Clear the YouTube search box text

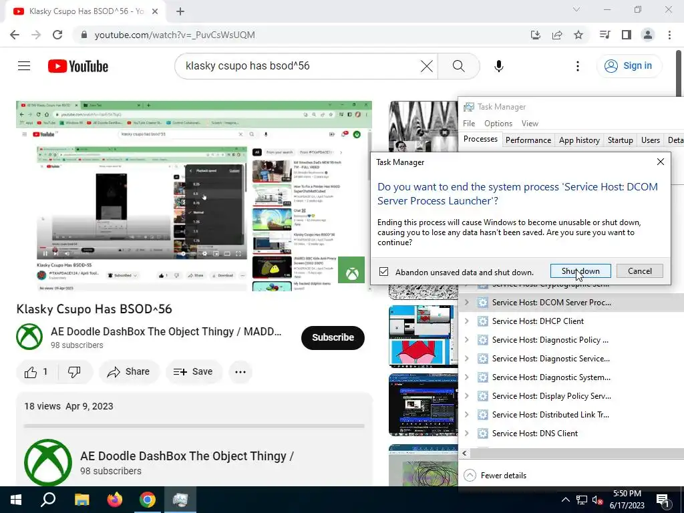[x=426, y=66]
